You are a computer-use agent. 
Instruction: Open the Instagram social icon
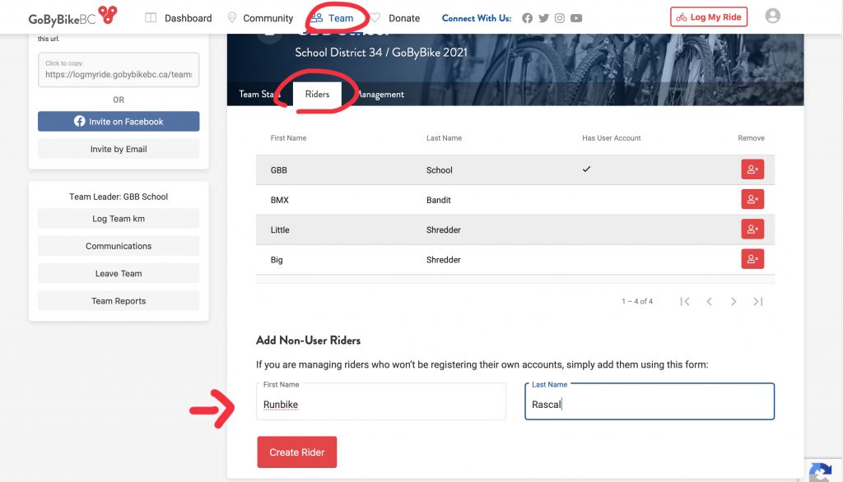click(560, 18)
